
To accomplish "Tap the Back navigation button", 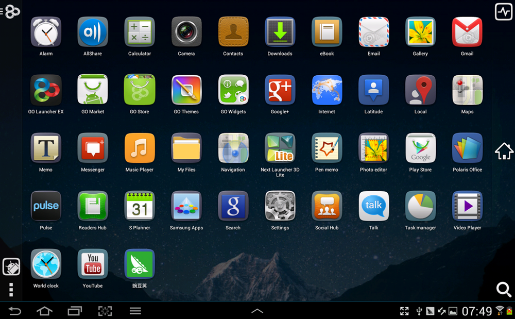I will [x=15, y=311].
